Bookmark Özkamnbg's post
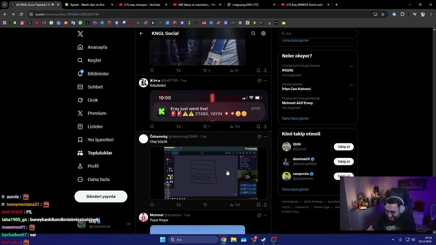Screen dimensions: 436x245 click(259, 205)
